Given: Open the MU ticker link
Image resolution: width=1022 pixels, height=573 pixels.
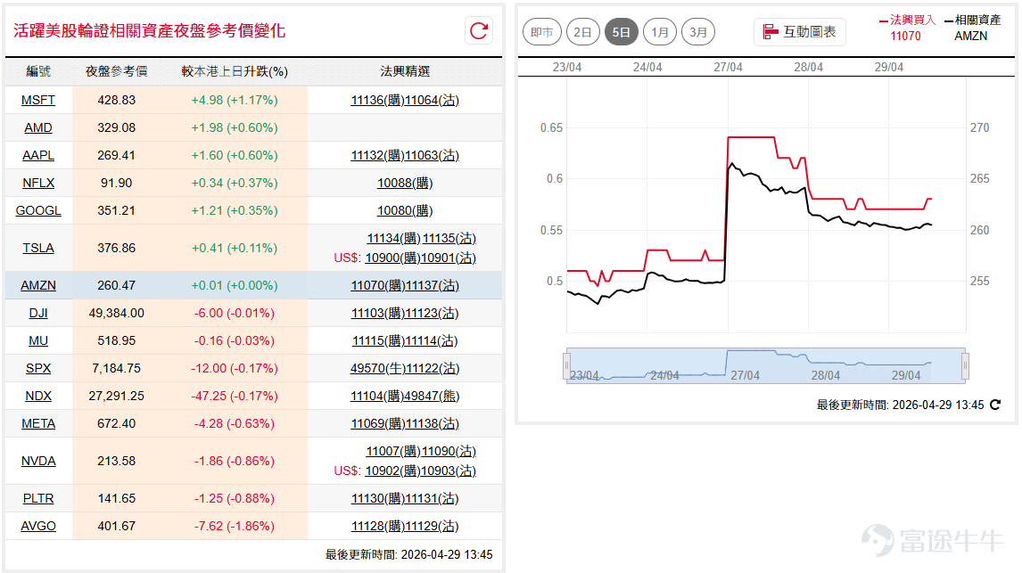Looking at the screenshot, I should click(38, 340).
